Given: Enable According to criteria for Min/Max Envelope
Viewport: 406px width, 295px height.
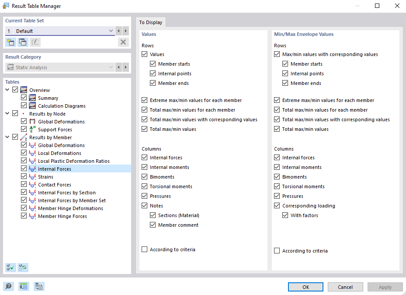Looking at the screenshot, I should (277, 251).
